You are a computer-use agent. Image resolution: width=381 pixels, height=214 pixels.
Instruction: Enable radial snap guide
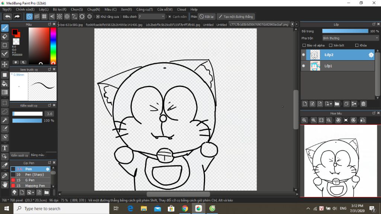[x=59, y=16]
